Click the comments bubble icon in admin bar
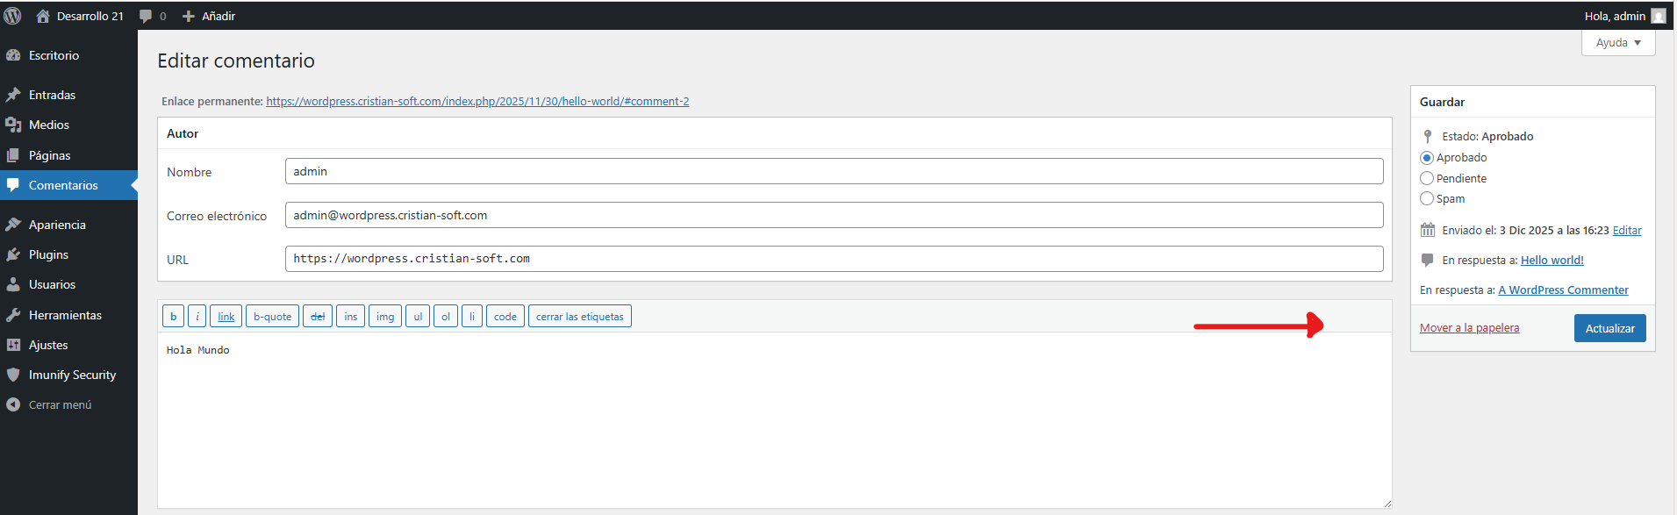Image resolution: width=1677 pixels, height=515 pixels. (146, 16)
